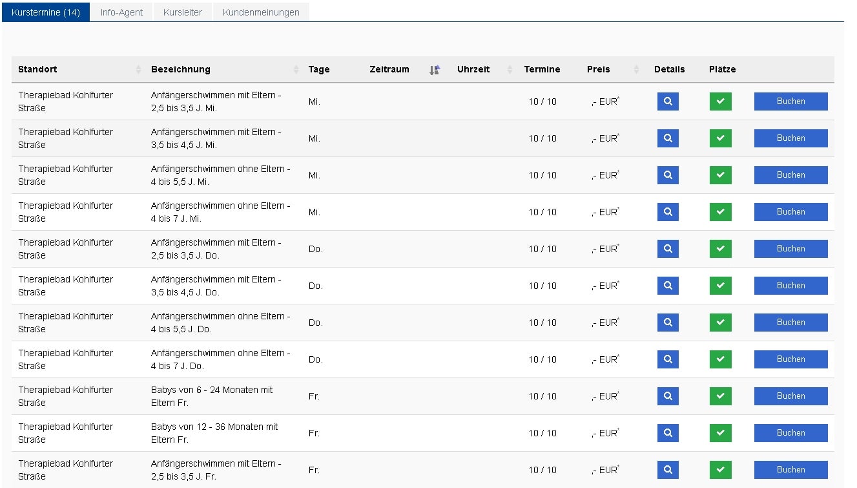
Task: Open details for 'mit Eltern 2,5 bis 3,5 J. Fr.'
Action: [x=668, y=470]
